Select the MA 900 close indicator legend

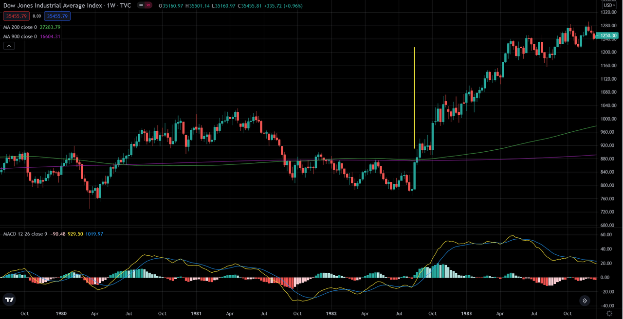pos(20,36)
